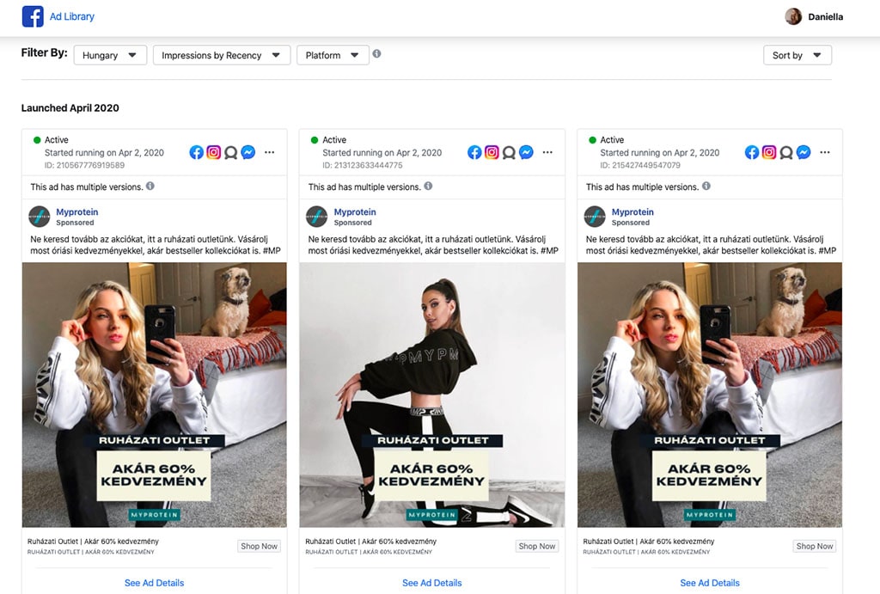Click Facebook platform icon on ad 213123633444775
Screen dimensions: 880x594
pos(474,152)
